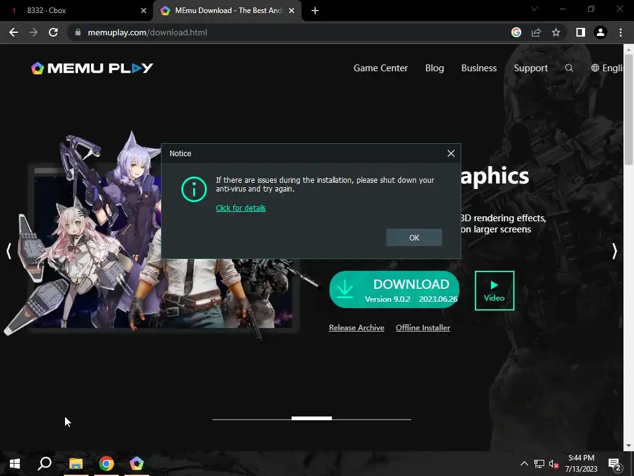Click the Google icon in address bar
This screenshot has height=476, width=634.
516,32
